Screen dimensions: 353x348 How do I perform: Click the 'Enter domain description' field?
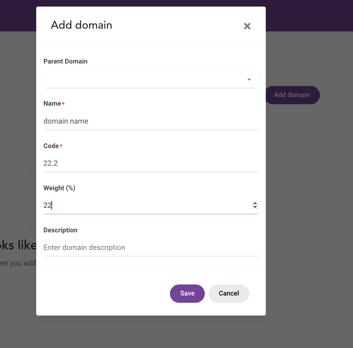[x=151, y=248]
